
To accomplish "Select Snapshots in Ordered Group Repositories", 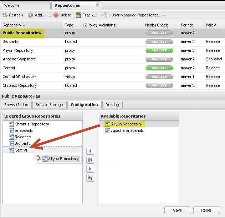I will point(24,130).
